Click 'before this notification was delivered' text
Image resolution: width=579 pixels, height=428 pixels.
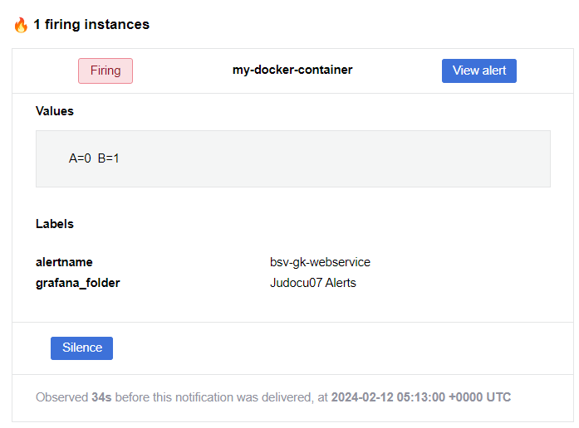click(214, 397)
